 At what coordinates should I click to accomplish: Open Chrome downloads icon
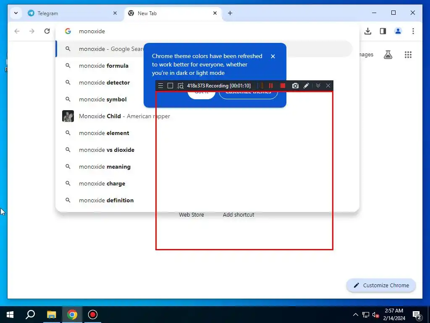click(x=368, y=31)
